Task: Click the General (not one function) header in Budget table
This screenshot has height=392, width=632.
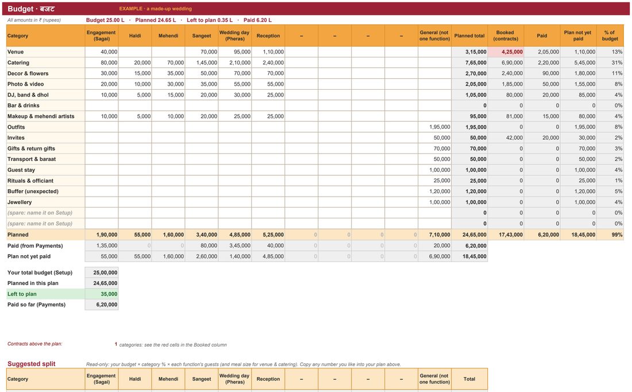Action: coord(434,36)
